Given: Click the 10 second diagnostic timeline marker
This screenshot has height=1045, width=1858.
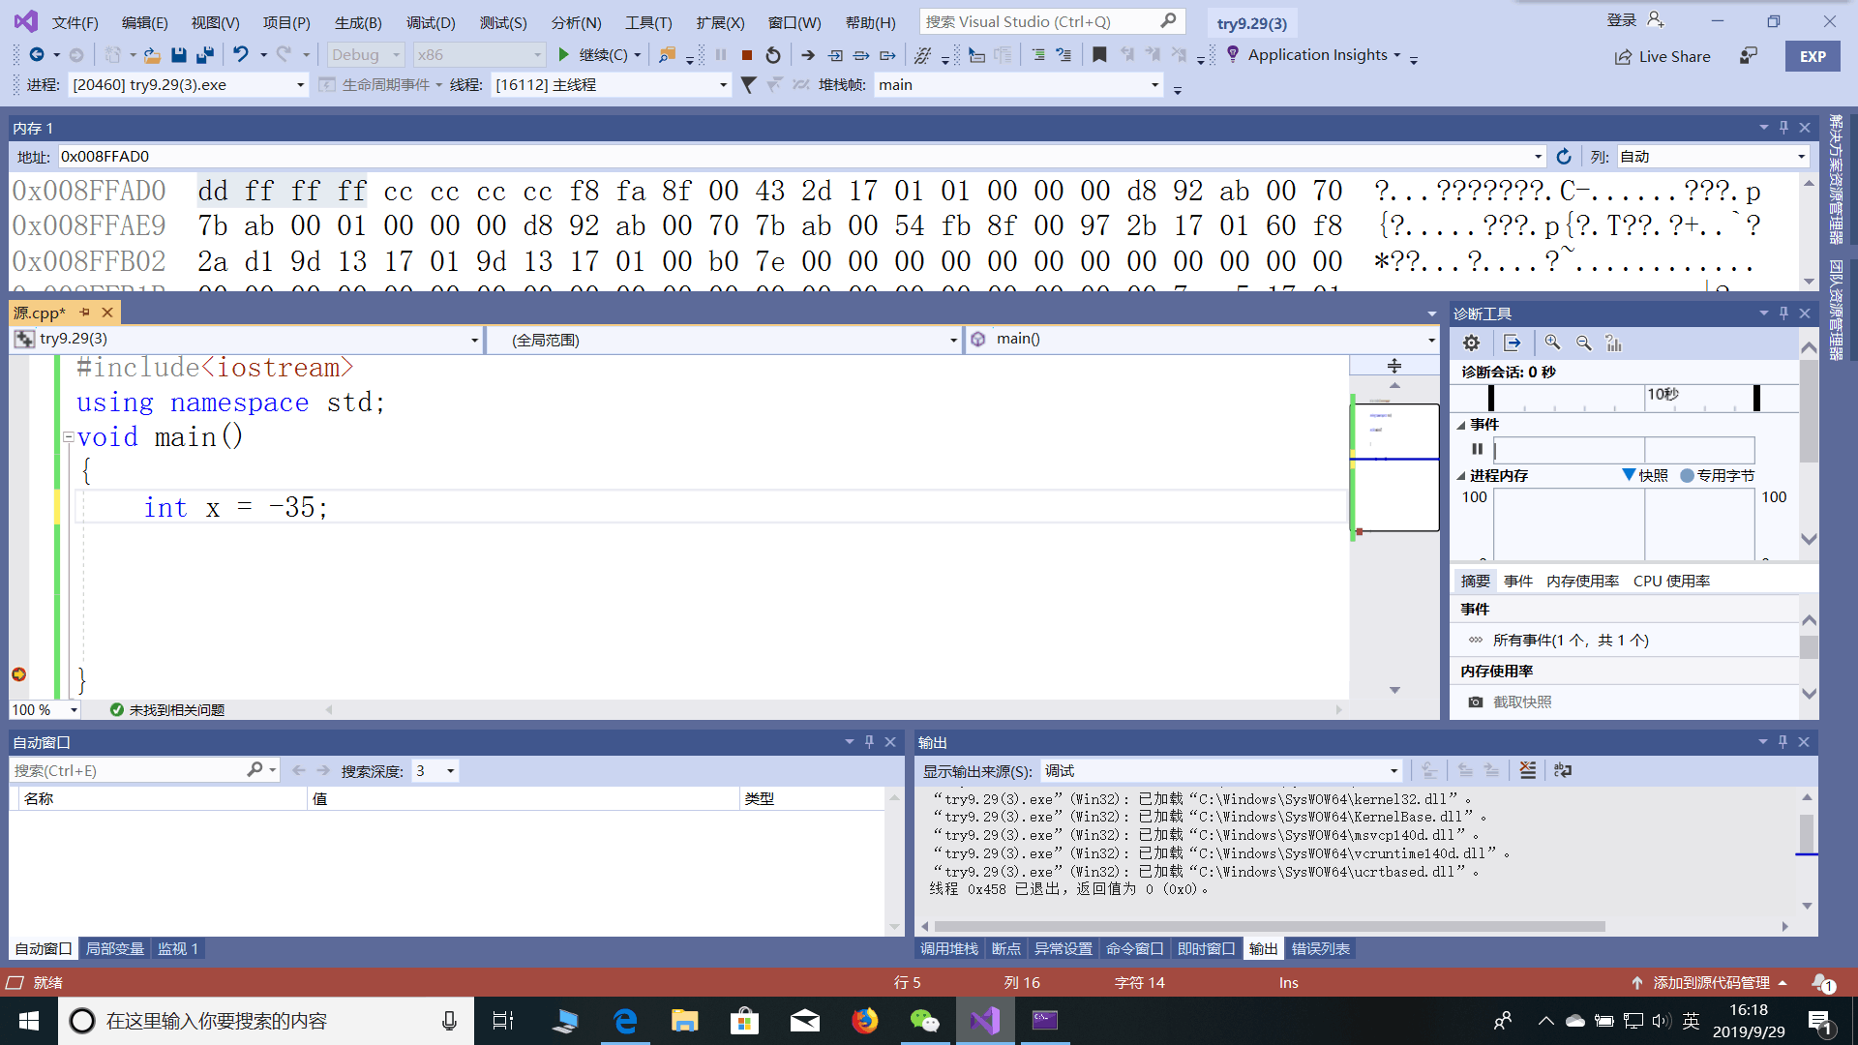Looking at the screenshot, I should 1663,394.
